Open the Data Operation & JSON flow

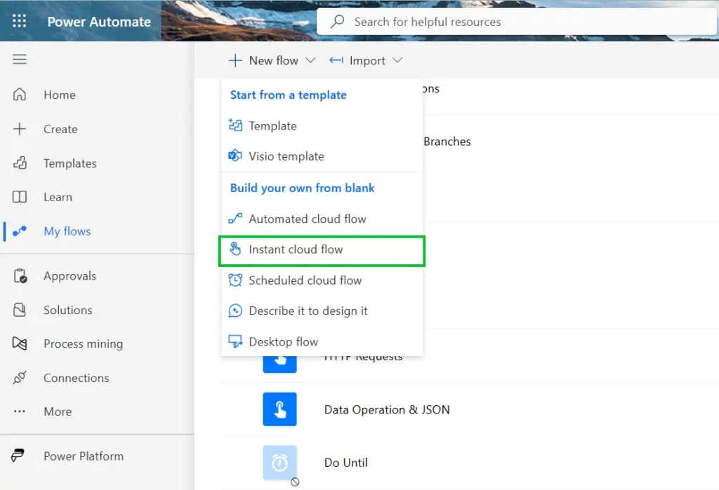click(387, 409)
